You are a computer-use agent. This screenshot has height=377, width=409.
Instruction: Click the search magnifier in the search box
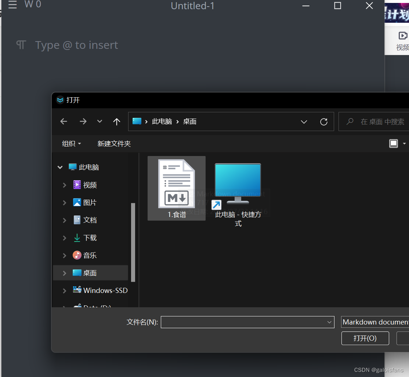click(x=349, y=122)
